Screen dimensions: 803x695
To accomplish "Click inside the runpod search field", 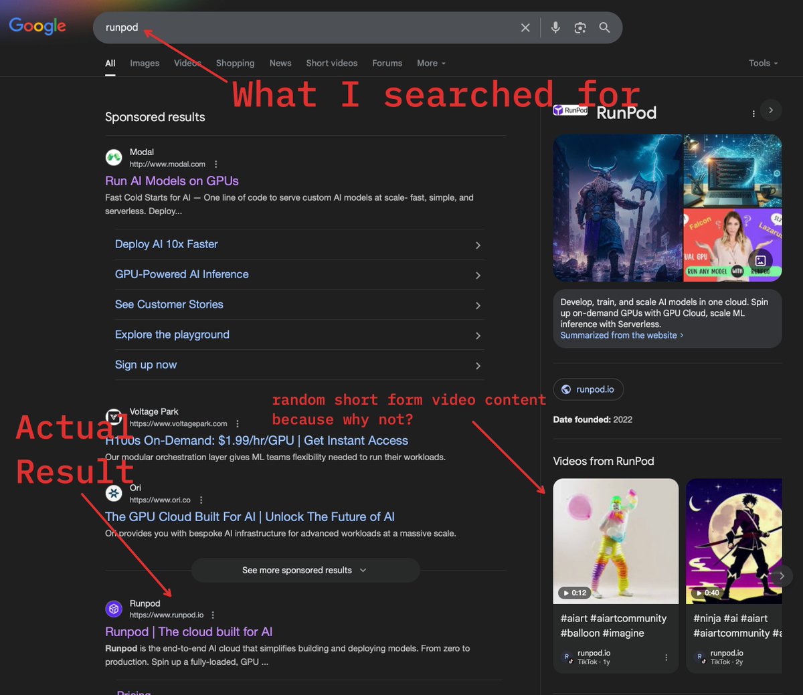I will (x=308, y=27).
